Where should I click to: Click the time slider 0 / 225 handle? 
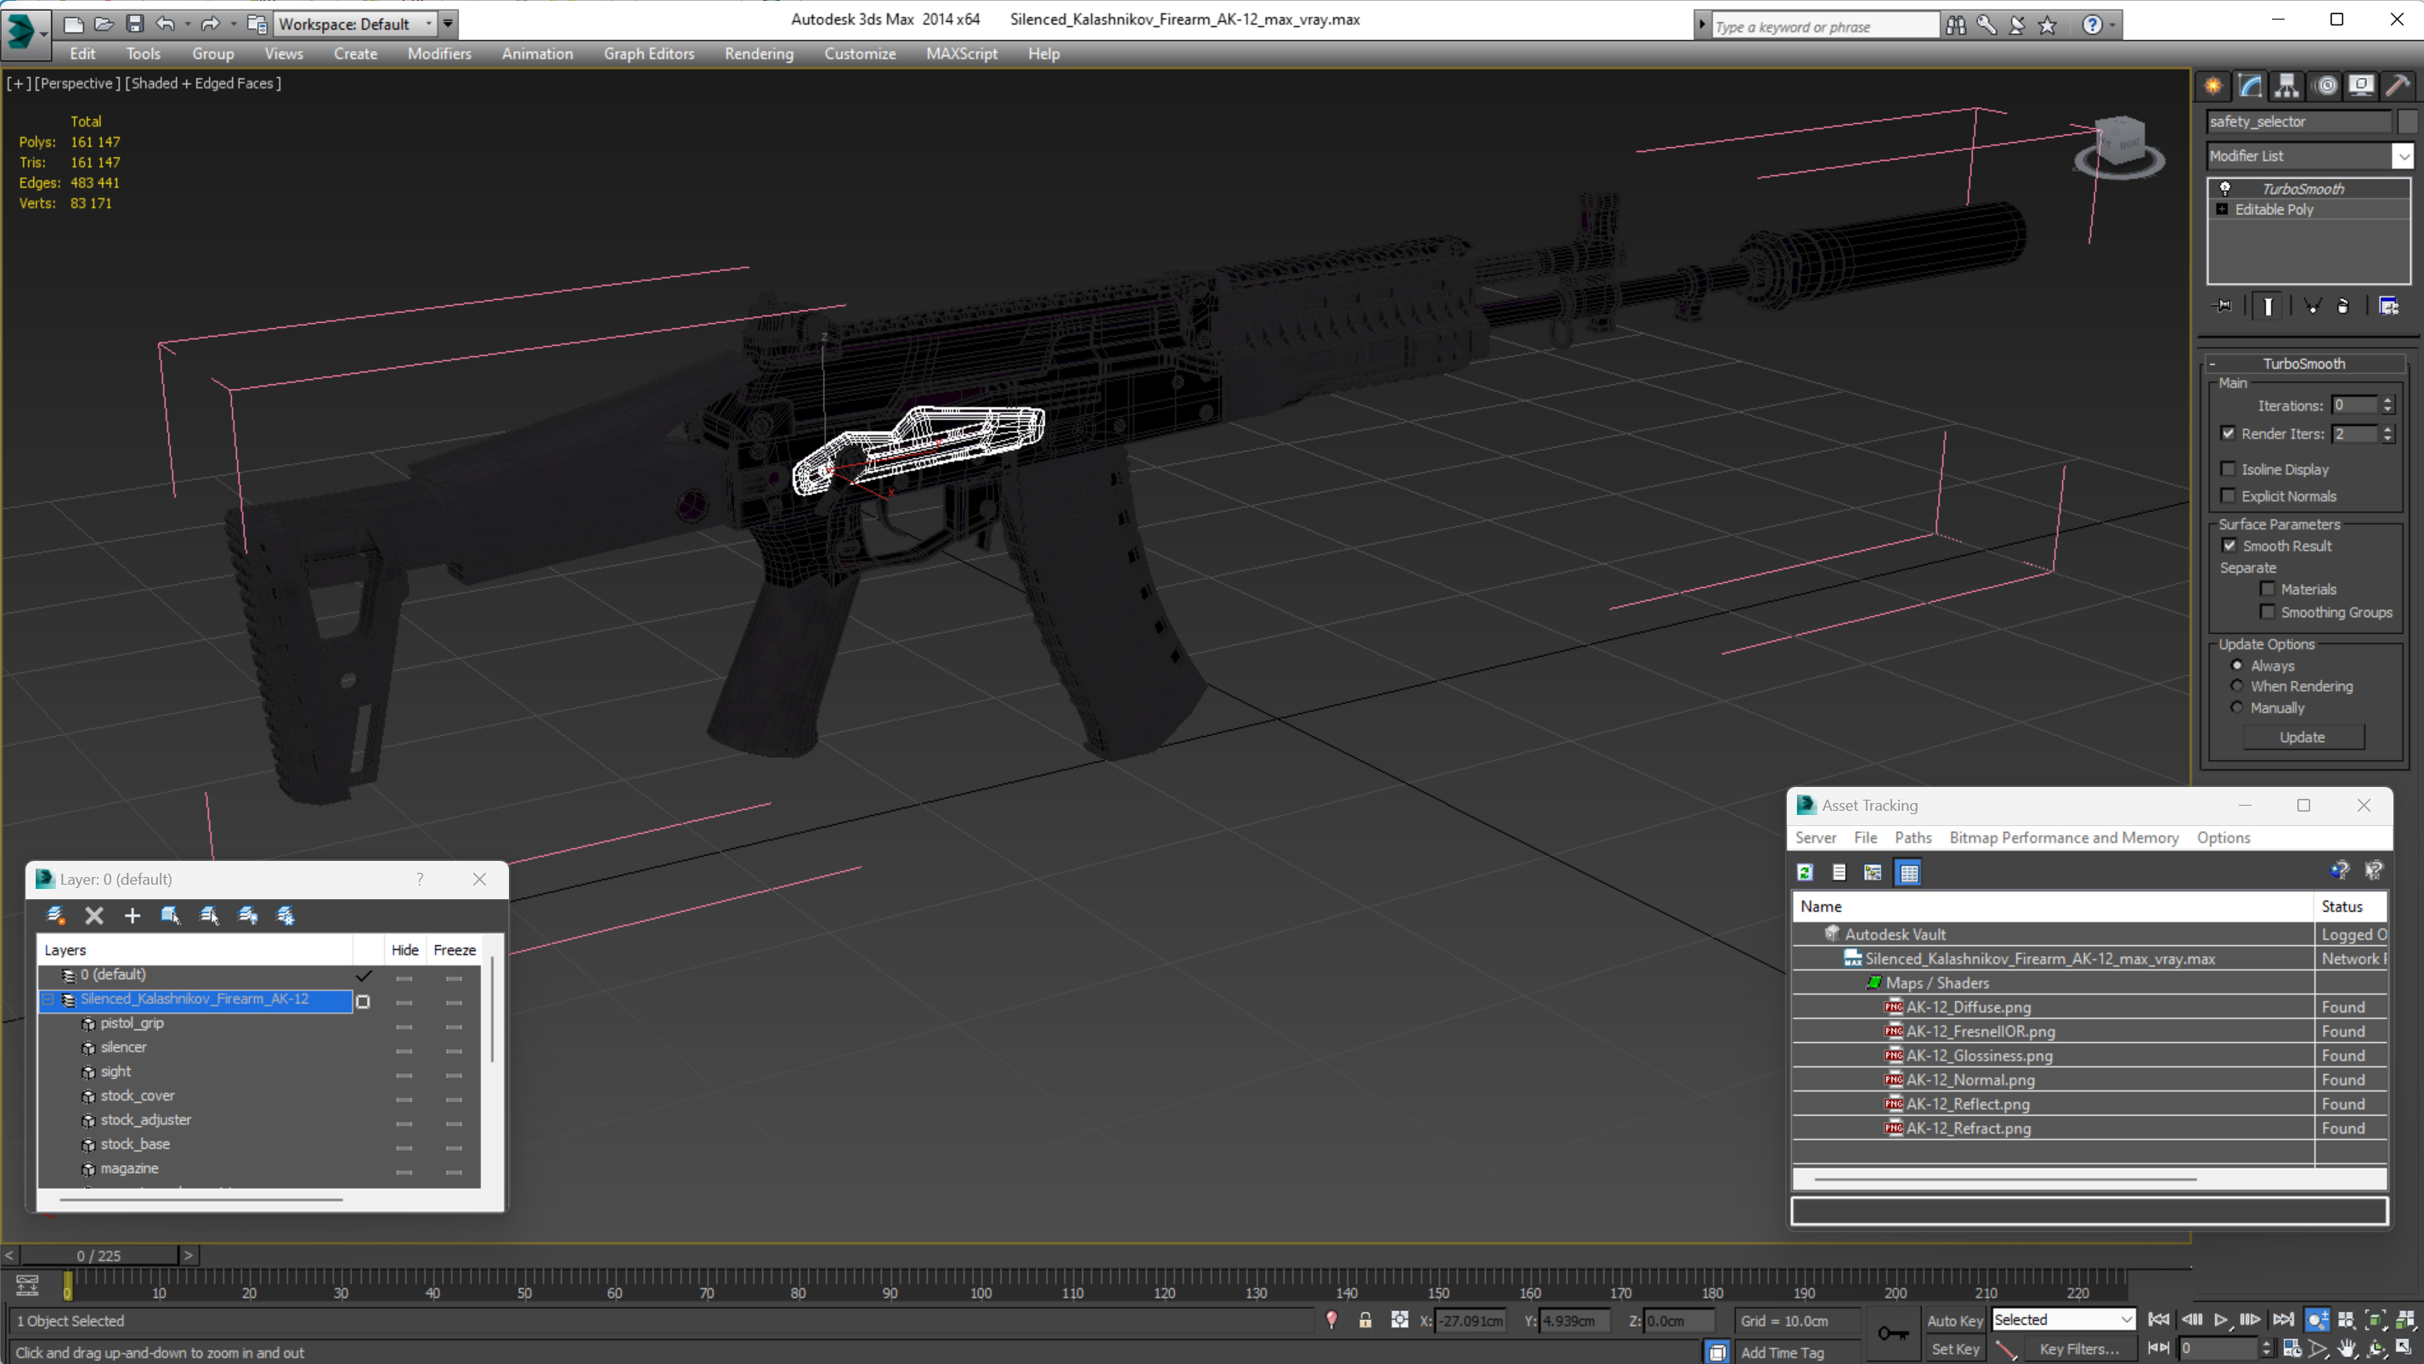click(x=99, y=1256)
